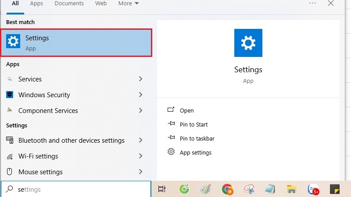Expand the Component Services chevron
The image size is (351, 197).
pyautogui.click(x=140, y=110)
